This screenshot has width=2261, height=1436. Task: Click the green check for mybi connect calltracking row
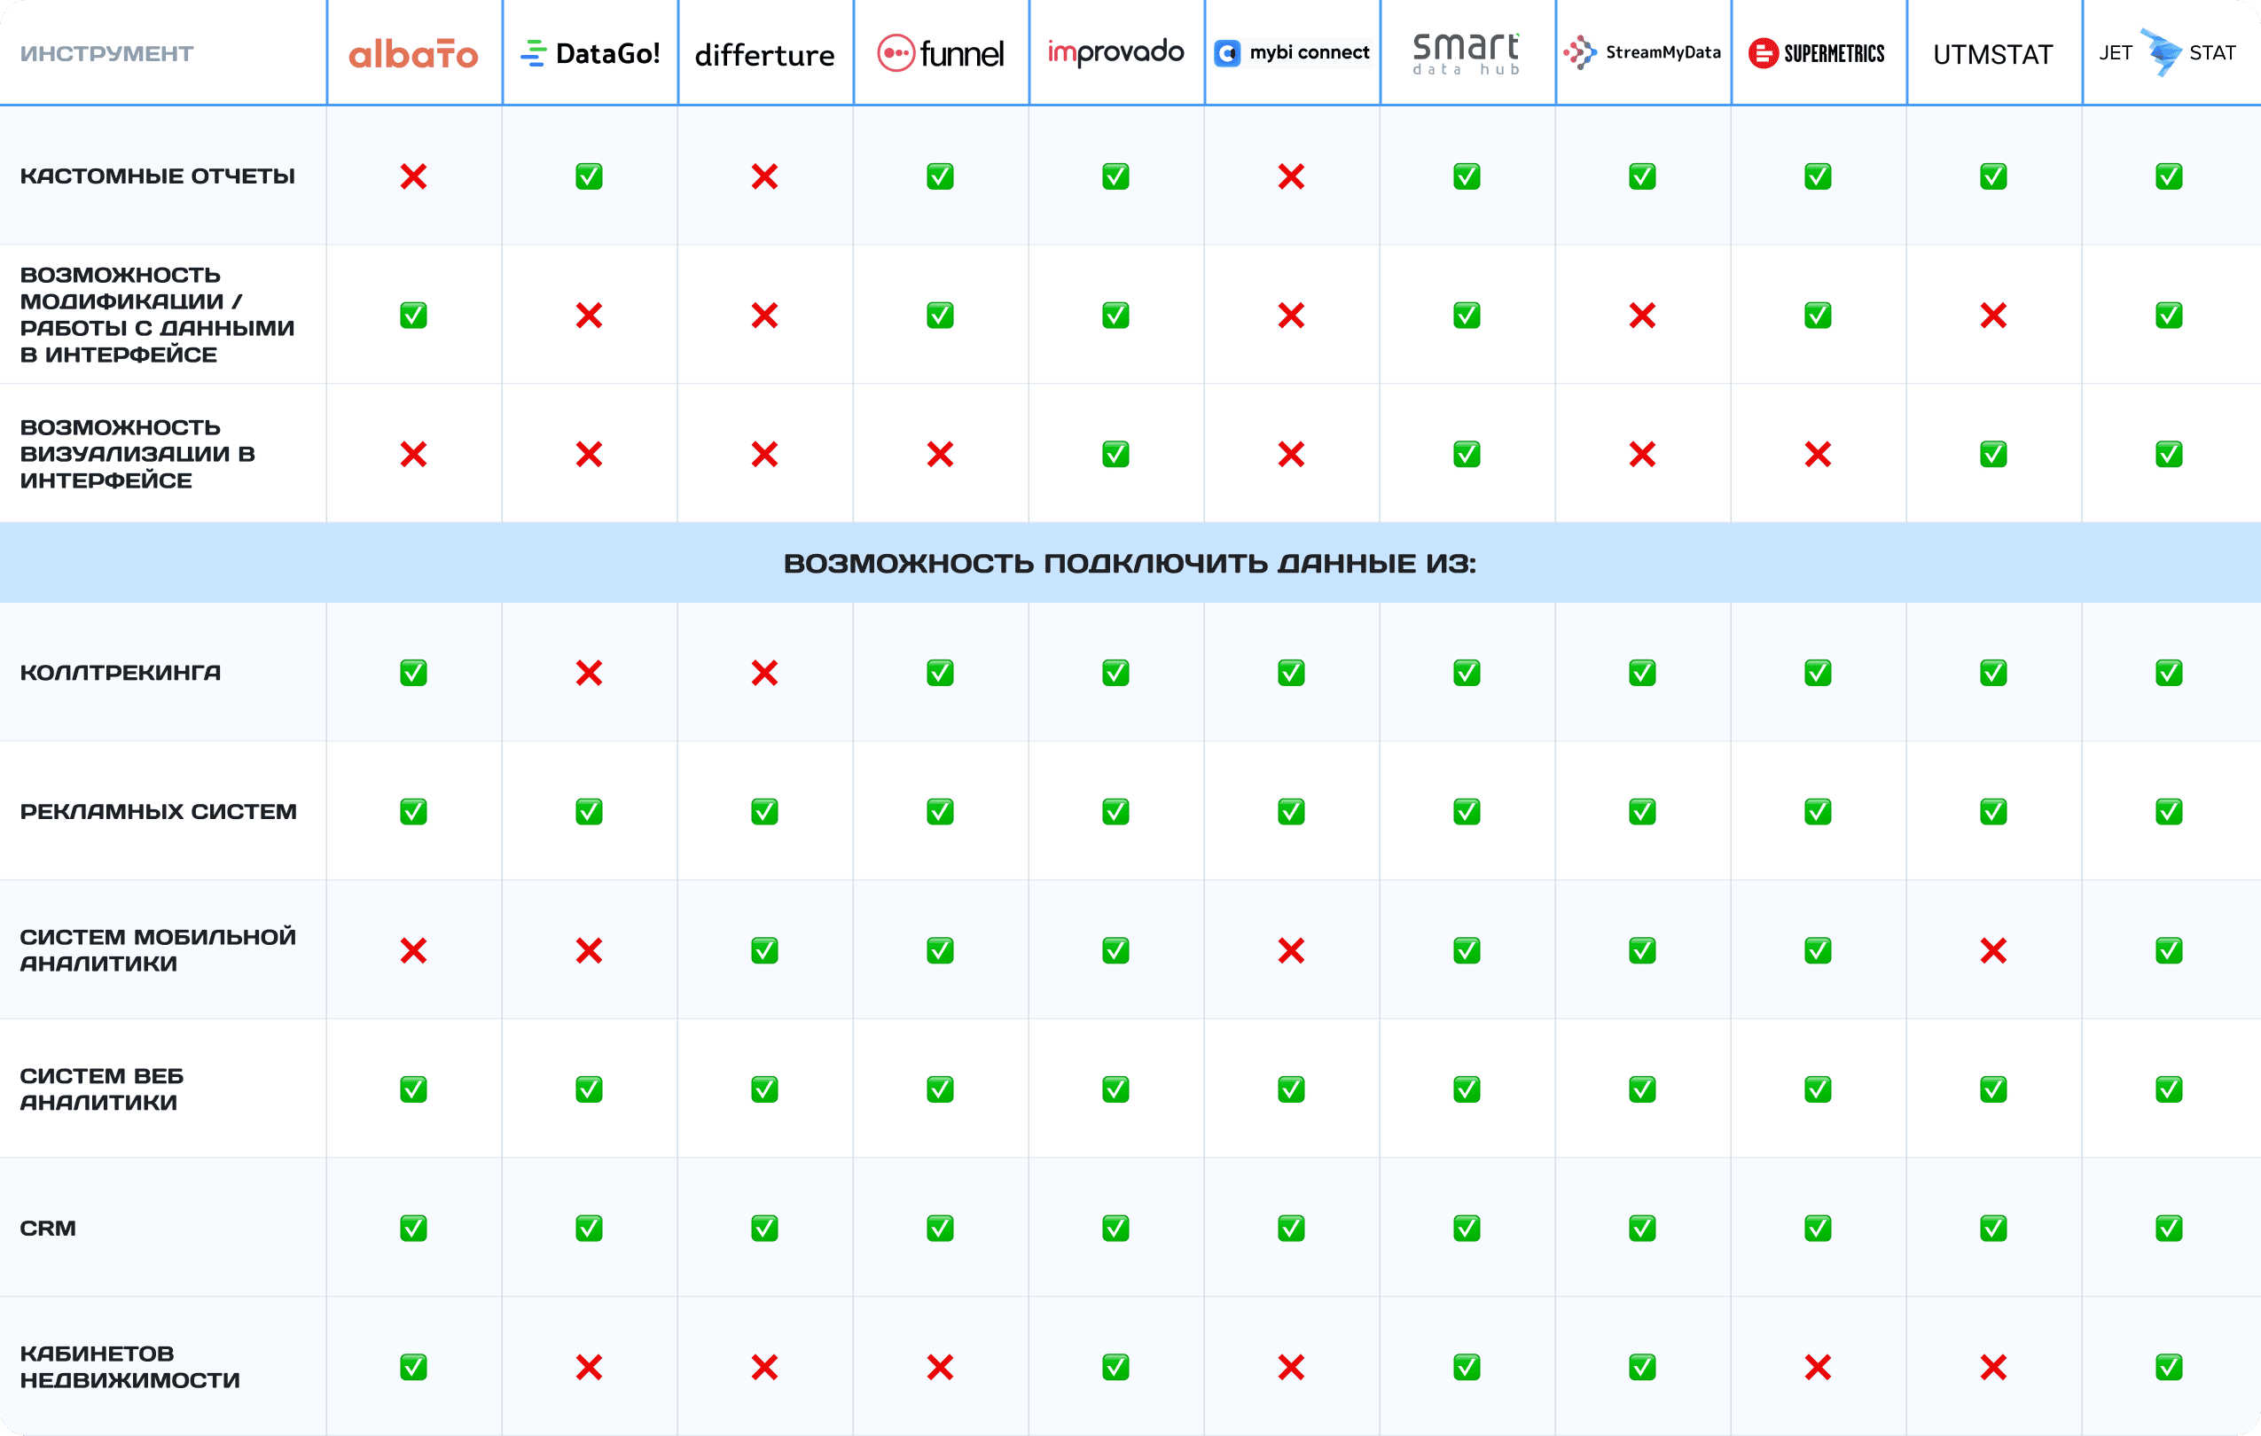pyautogui.click(x=1291, y=673)
